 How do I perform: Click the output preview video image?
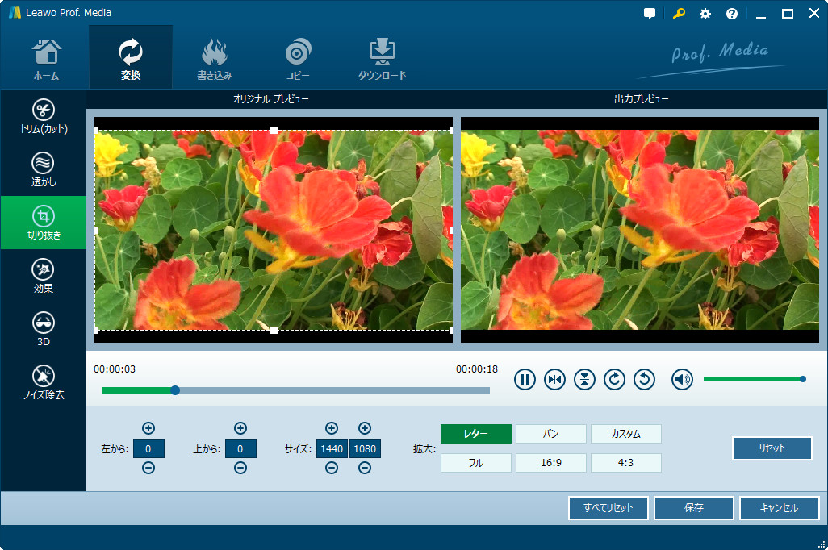click(639, 230)
